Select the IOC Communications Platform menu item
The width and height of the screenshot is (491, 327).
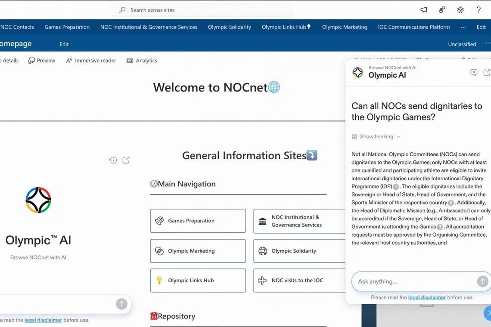[x=413, y=27]
